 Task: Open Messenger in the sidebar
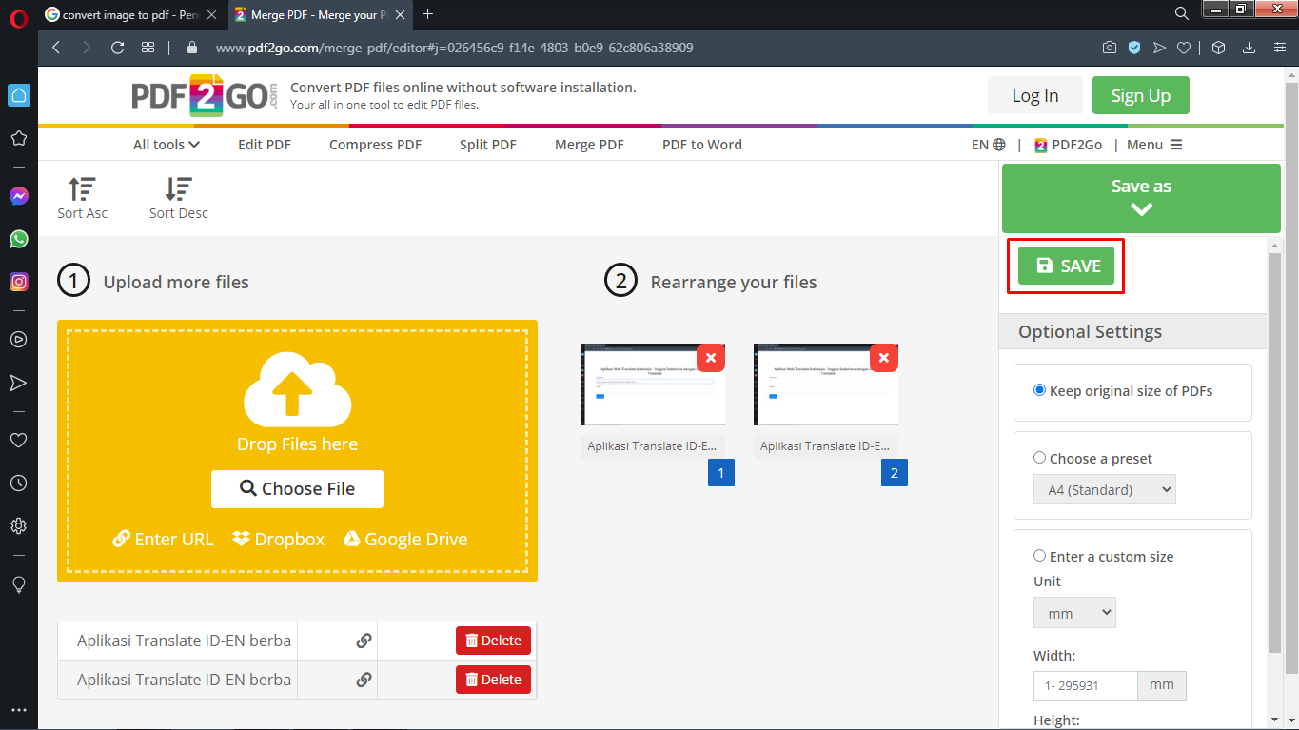[18, 195]
